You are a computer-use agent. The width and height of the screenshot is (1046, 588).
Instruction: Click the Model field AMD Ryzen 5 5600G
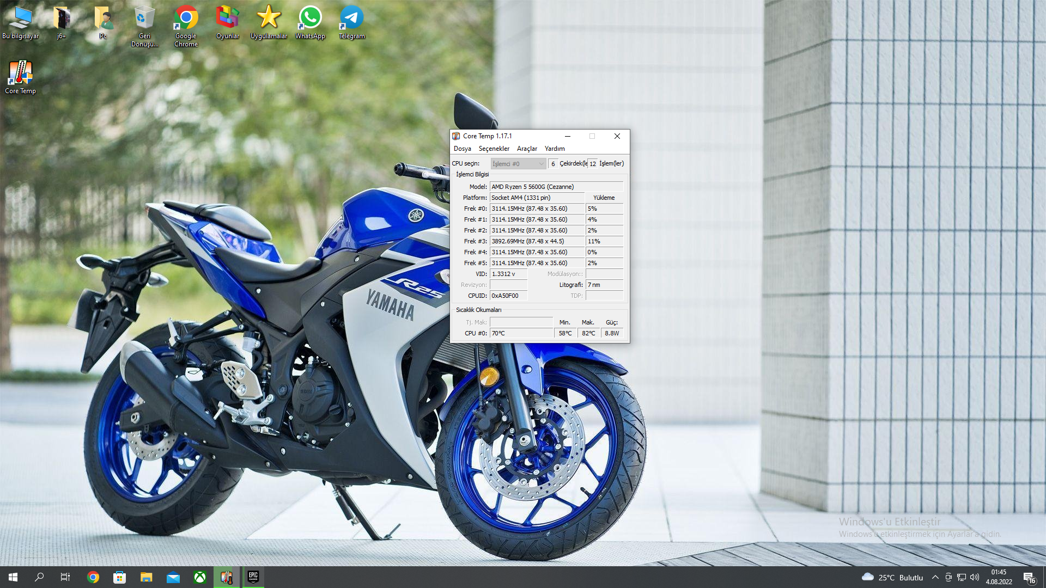pos(556,187)
